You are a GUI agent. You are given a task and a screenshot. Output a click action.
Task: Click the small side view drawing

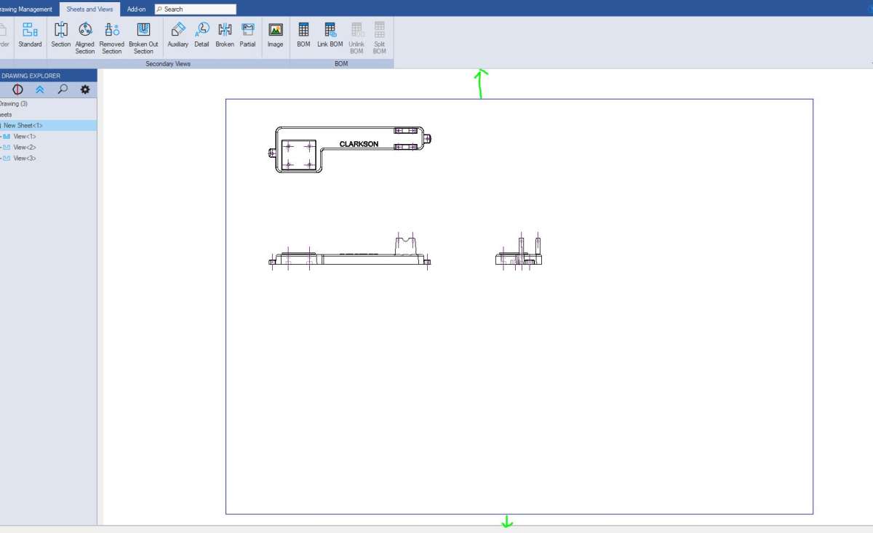518,252
